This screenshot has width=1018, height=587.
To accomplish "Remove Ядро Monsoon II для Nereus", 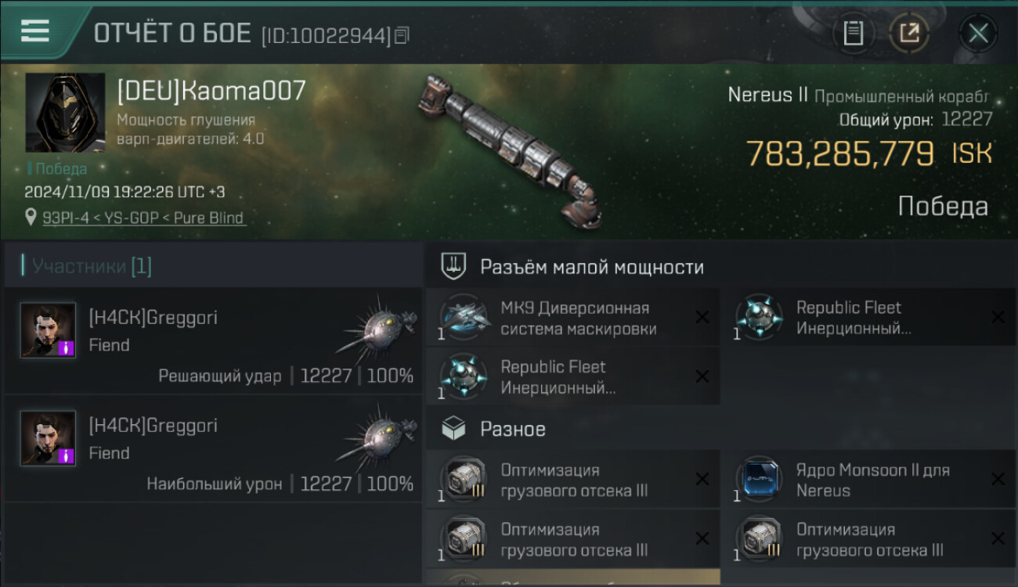I will [x=998, y=480].
